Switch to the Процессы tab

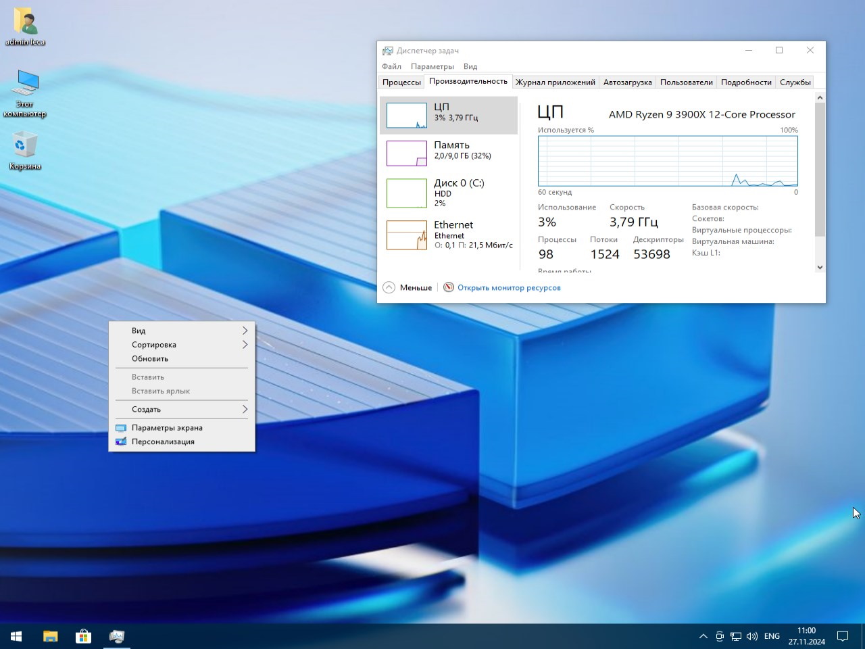click(401, 82)
